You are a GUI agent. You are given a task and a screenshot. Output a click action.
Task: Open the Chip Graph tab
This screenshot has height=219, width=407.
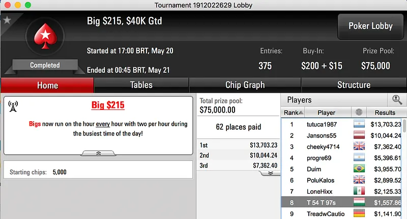point(245,85)
